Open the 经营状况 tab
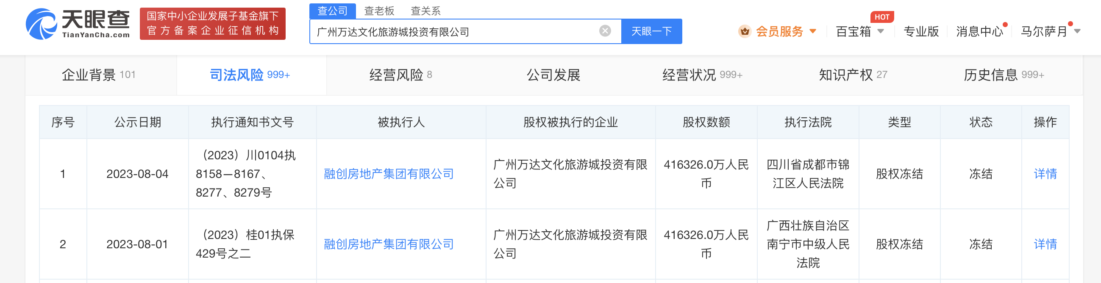 702,75
